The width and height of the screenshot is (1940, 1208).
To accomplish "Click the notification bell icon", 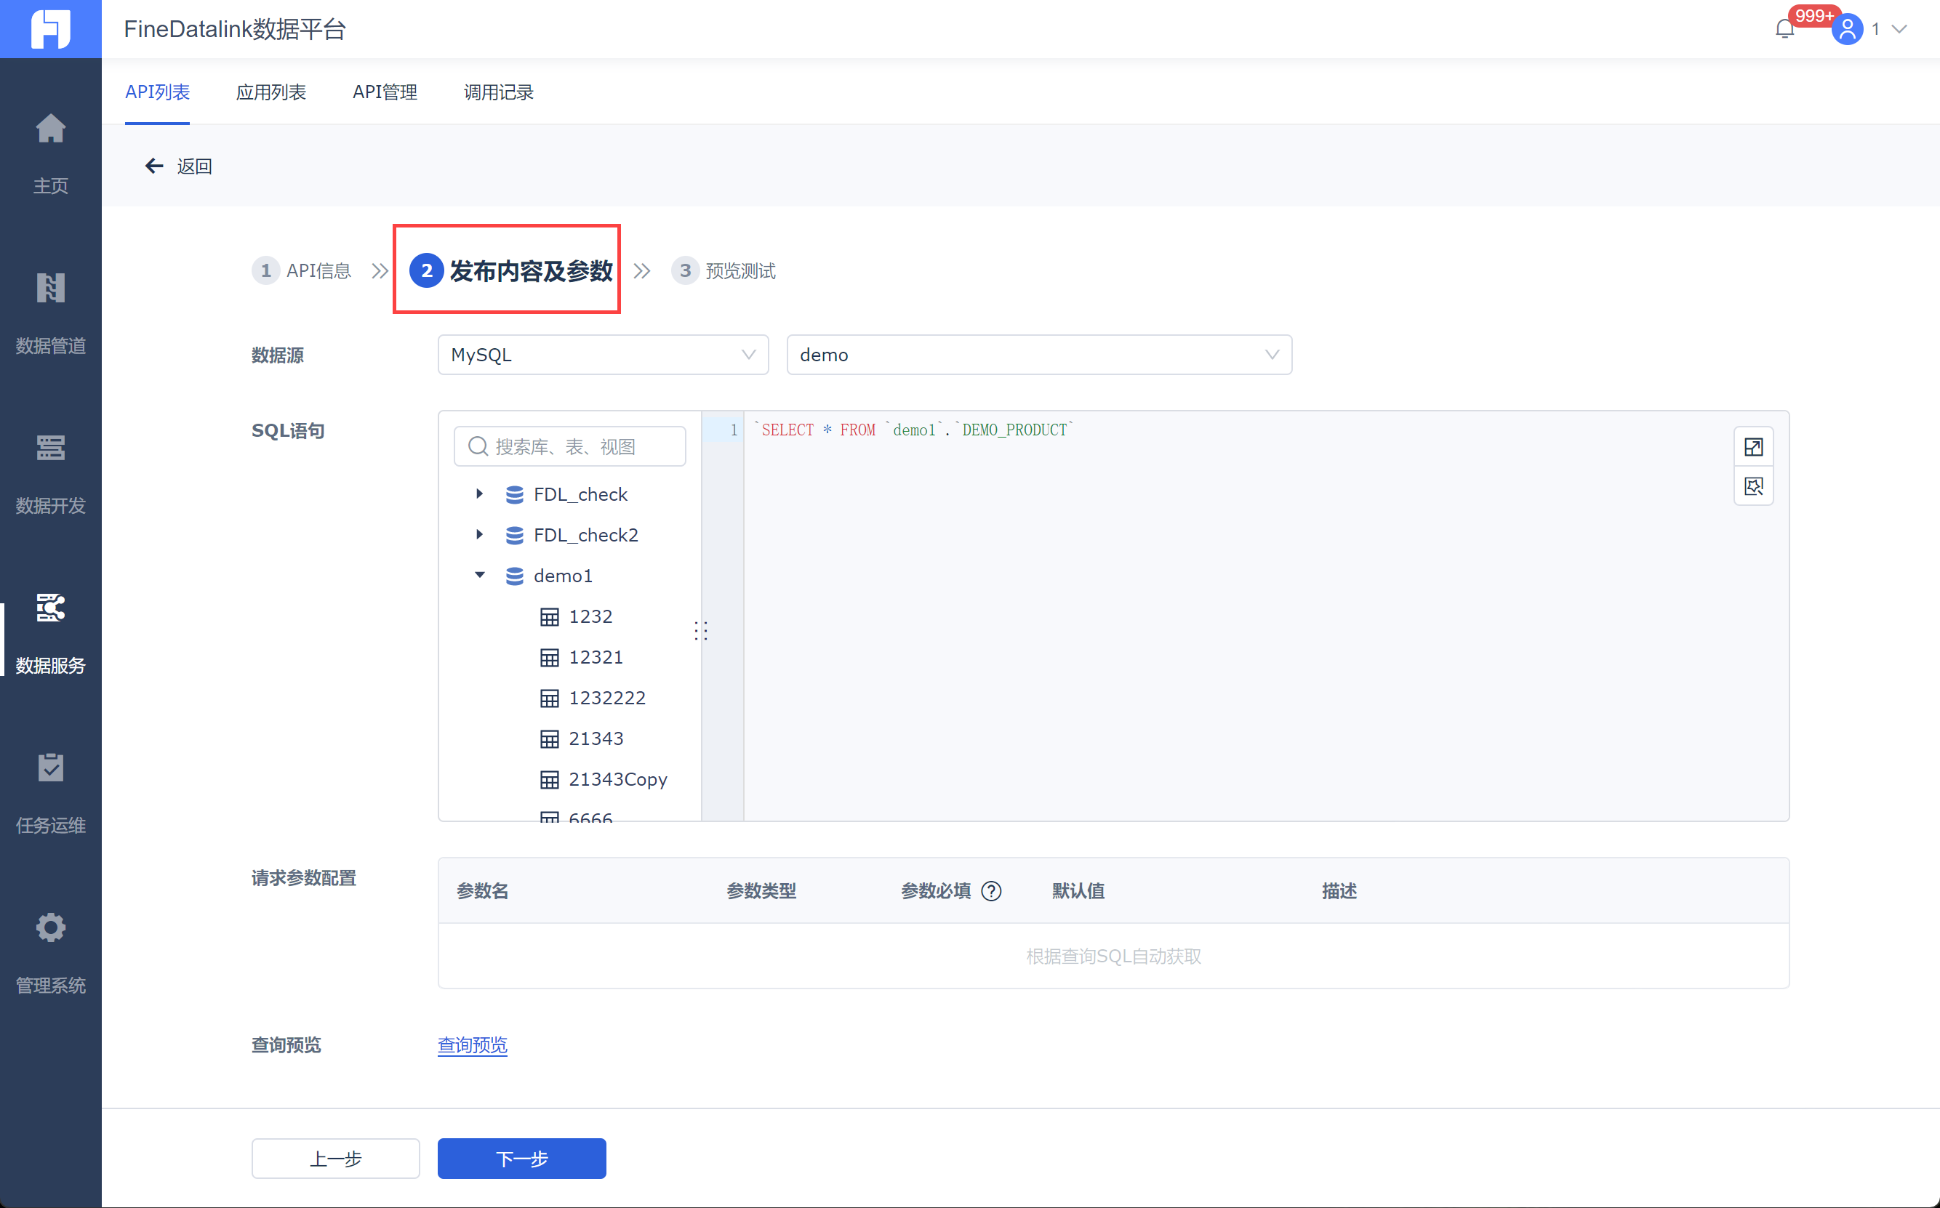I will pyautogui.click(x=1784, y=30).
